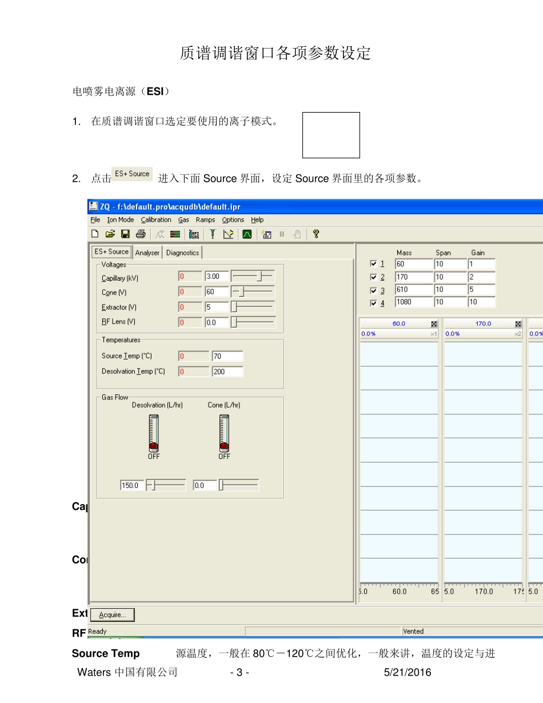Select the ES+ Source tab
Image resolution: width=543 pixels, height=703 pixels.
(111, 251)
